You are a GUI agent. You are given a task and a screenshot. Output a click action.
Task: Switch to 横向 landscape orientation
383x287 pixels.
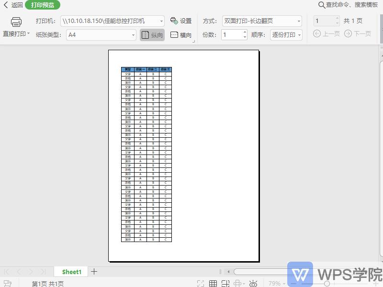(x=181, y=35)
